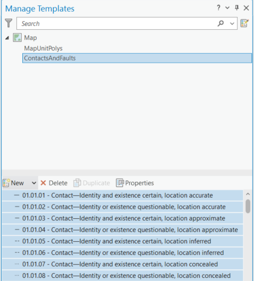The height and width of the screenshot is (281, 254).
Task: Open the search options dropdown arrow
Action: [x=232, y=23]
